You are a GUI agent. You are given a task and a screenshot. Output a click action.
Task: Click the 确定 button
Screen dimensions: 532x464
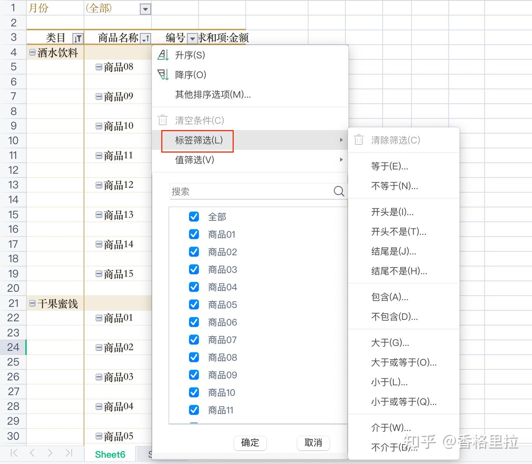point(250,443)
